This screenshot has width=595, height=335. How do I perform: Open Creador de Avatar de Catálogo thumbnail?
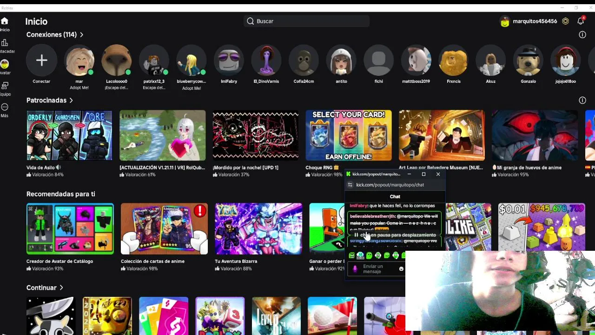click(70, 229)
